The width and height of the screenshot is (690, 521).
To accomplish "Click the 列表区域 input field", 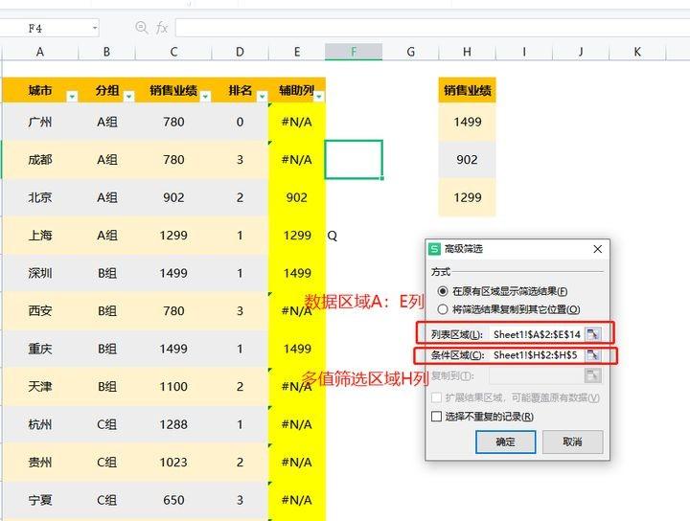I will click(537, 334).
